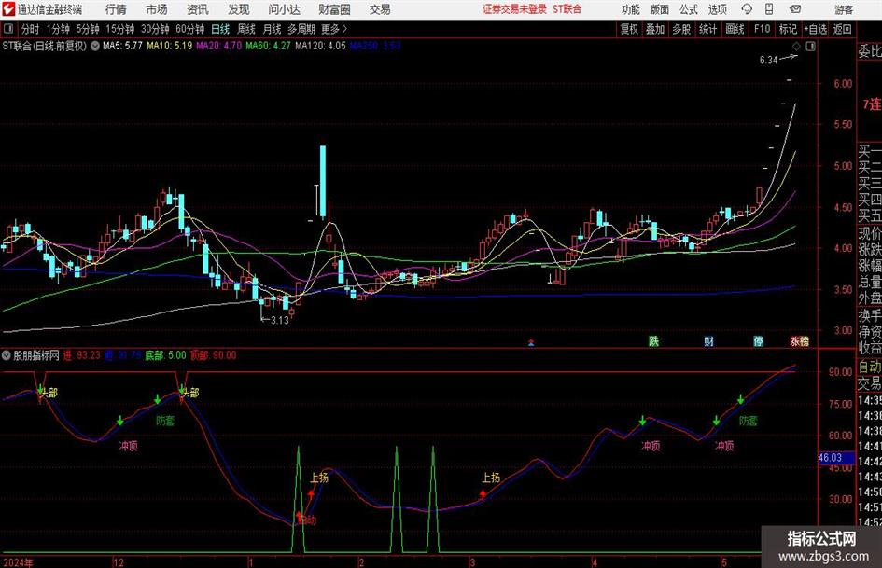Open F10 company info
Image resolution: width=882 pixels, height=568 pixels.
(762, 29)
